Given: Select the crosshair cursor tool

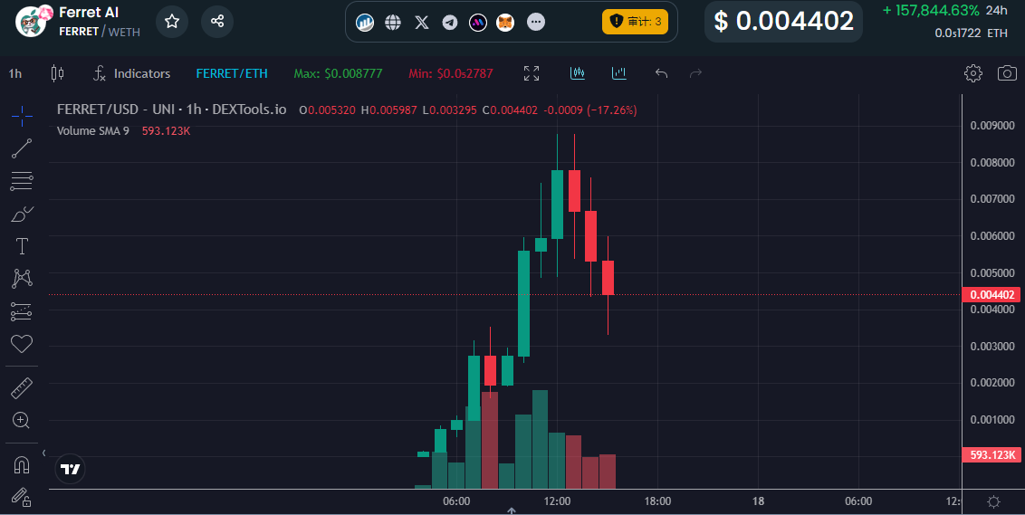Looking at the screenshot, I should (22, 117).
